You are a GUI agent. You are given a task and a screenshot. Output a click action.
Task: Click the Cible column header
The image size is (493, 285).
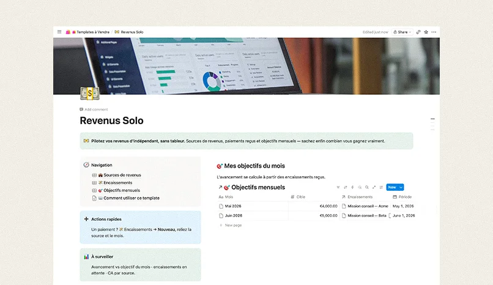coord(298,197)
